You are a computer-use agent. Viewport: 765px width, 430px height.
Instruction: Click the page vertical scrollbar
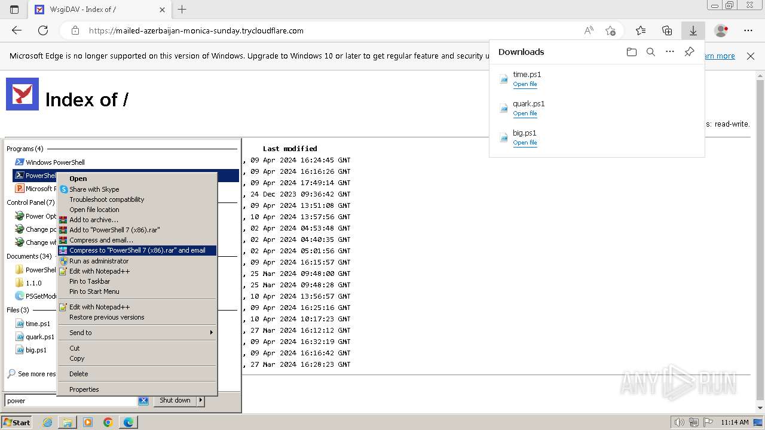(760, 239)
